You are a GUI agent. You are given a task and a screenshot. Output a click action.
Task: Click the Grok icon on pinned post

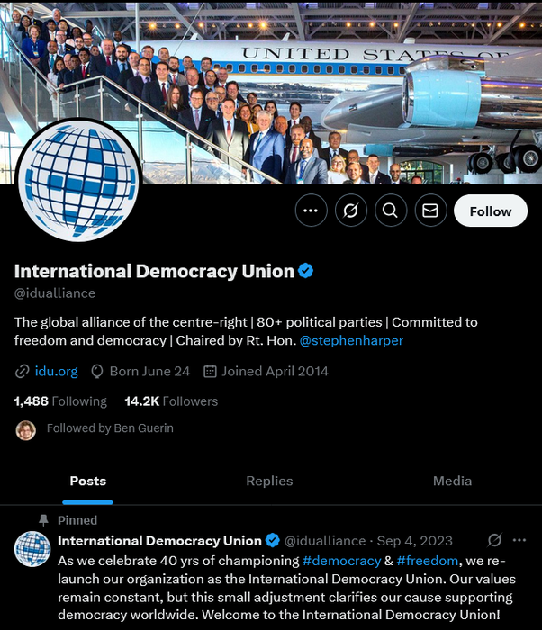click(494, 540)
